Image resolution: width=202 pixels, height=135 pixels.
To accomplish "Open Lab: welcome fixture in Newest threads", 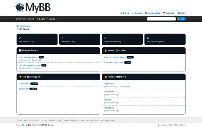I will (x=28, y=57).
